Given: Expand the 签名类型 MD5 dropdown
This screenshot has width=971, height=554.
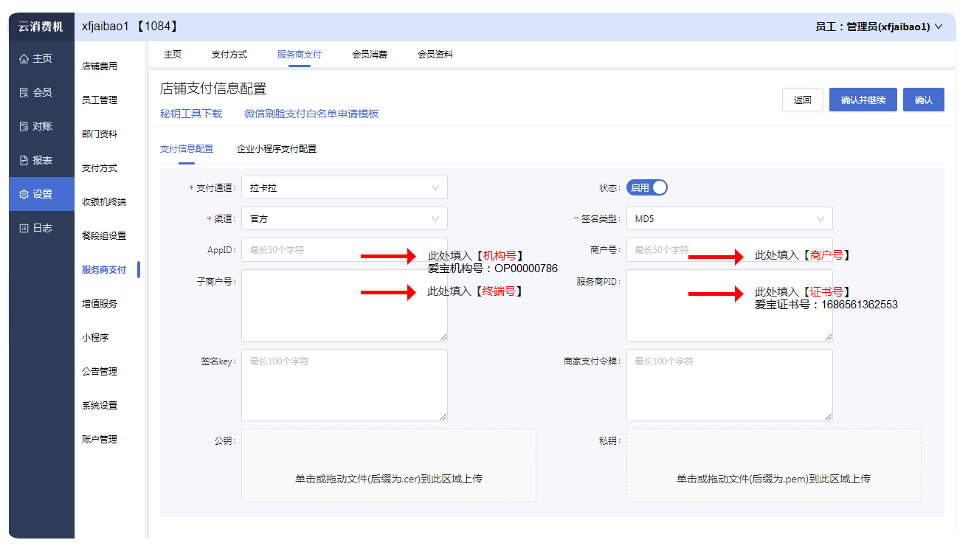Looking at the screenshot, I should [x=729, y=219].
